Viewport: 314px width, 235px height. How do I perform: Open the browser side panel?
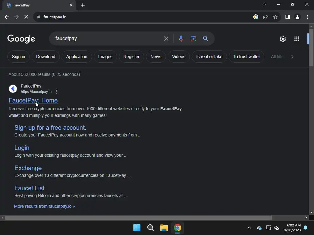[x=288, y=17]
